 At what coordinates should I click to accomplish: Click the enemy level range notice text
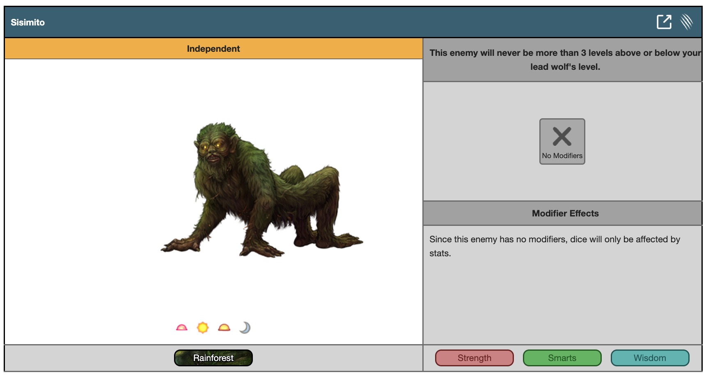[x=565, y=53]
